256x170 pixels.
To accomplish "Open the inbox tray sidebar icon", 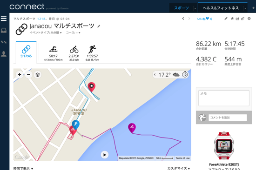I will point(4,30).
